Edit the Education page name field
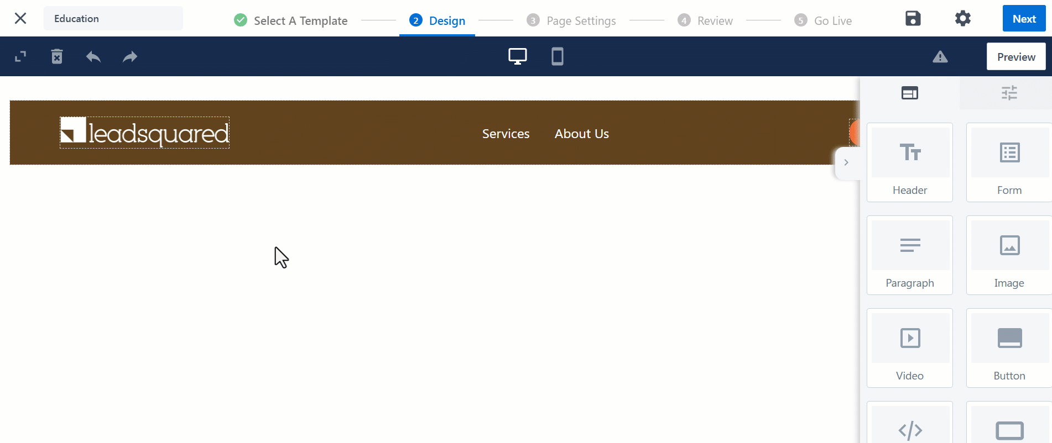 pyautogui.click(x=113, y=18)
